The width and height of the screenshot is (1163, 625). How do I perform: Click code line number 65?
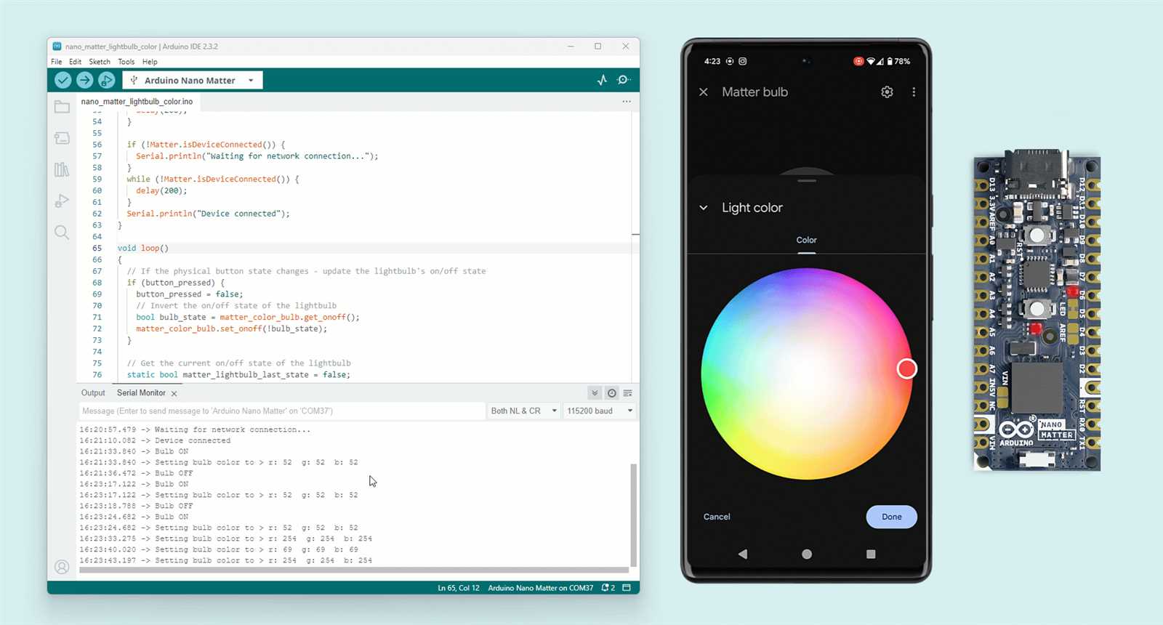pos(97,248)
